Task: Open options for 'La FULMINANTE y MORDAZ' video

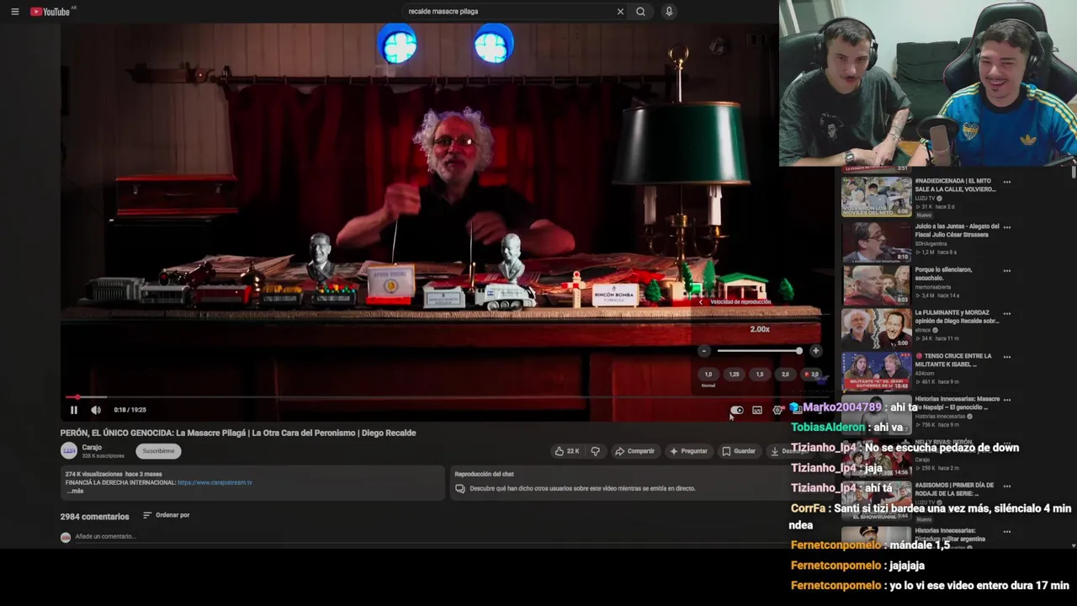Action: [1006, 314]
